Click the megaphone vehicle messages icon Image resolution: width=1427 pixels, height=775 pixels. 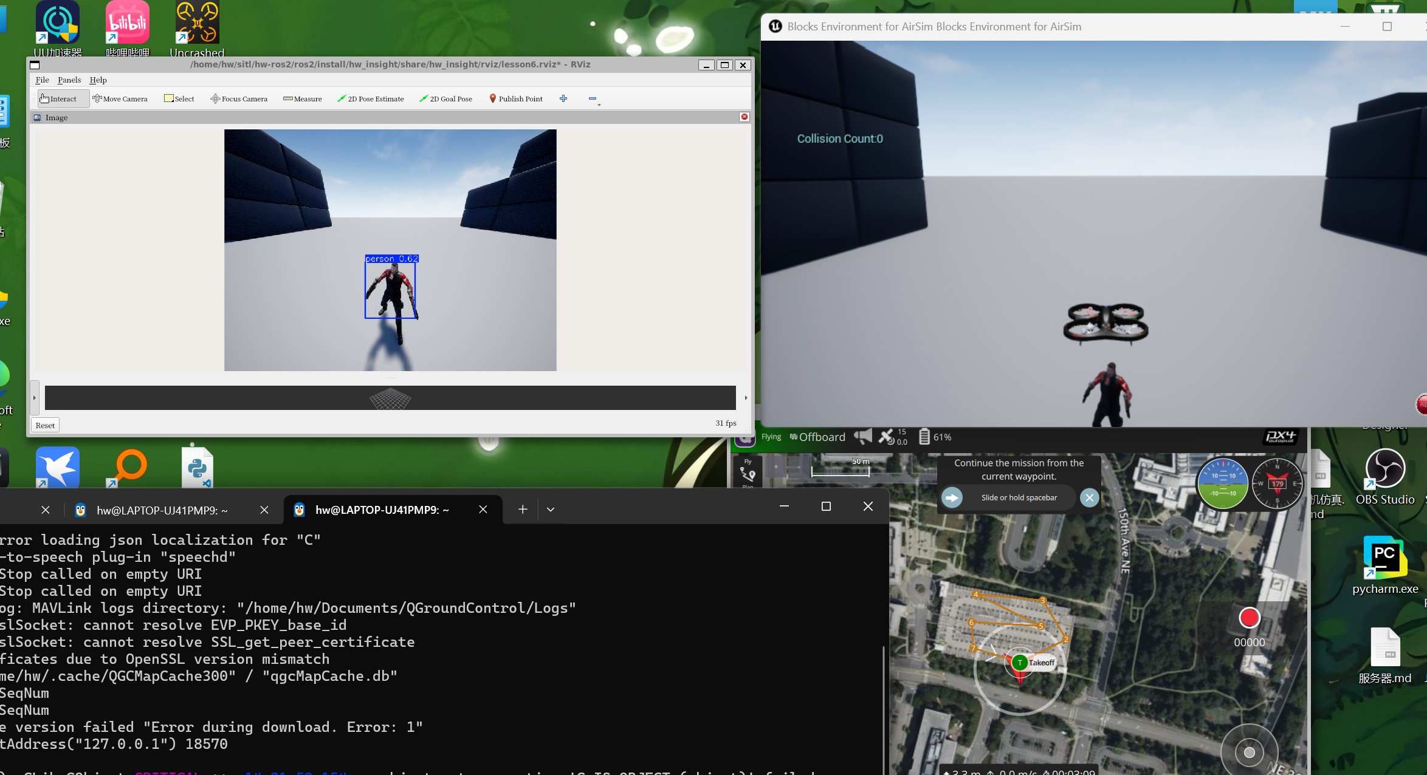[x=863, y=436]
